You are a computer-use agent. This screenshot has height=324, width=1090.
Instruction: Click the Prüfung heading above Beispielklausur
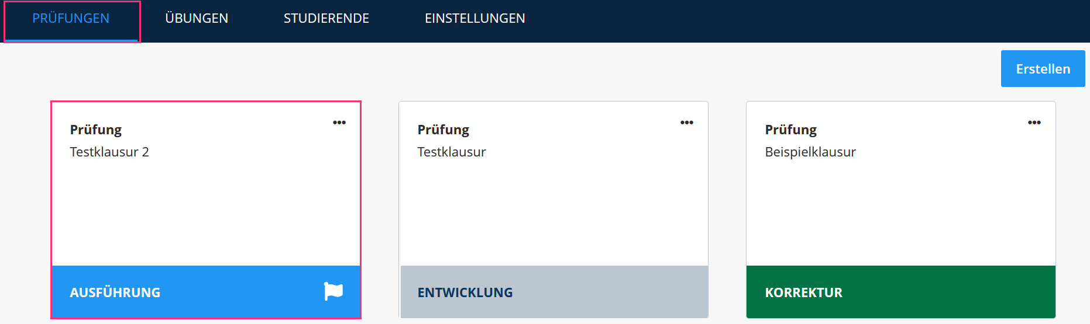pos(791,130)
